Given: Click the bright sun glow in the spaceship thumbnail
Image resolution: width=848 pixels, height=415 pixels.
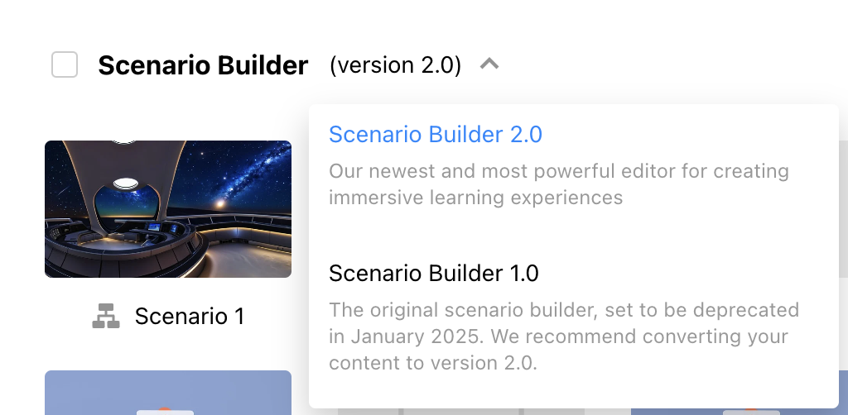Looking at the screenshot, I should point(219,204).
